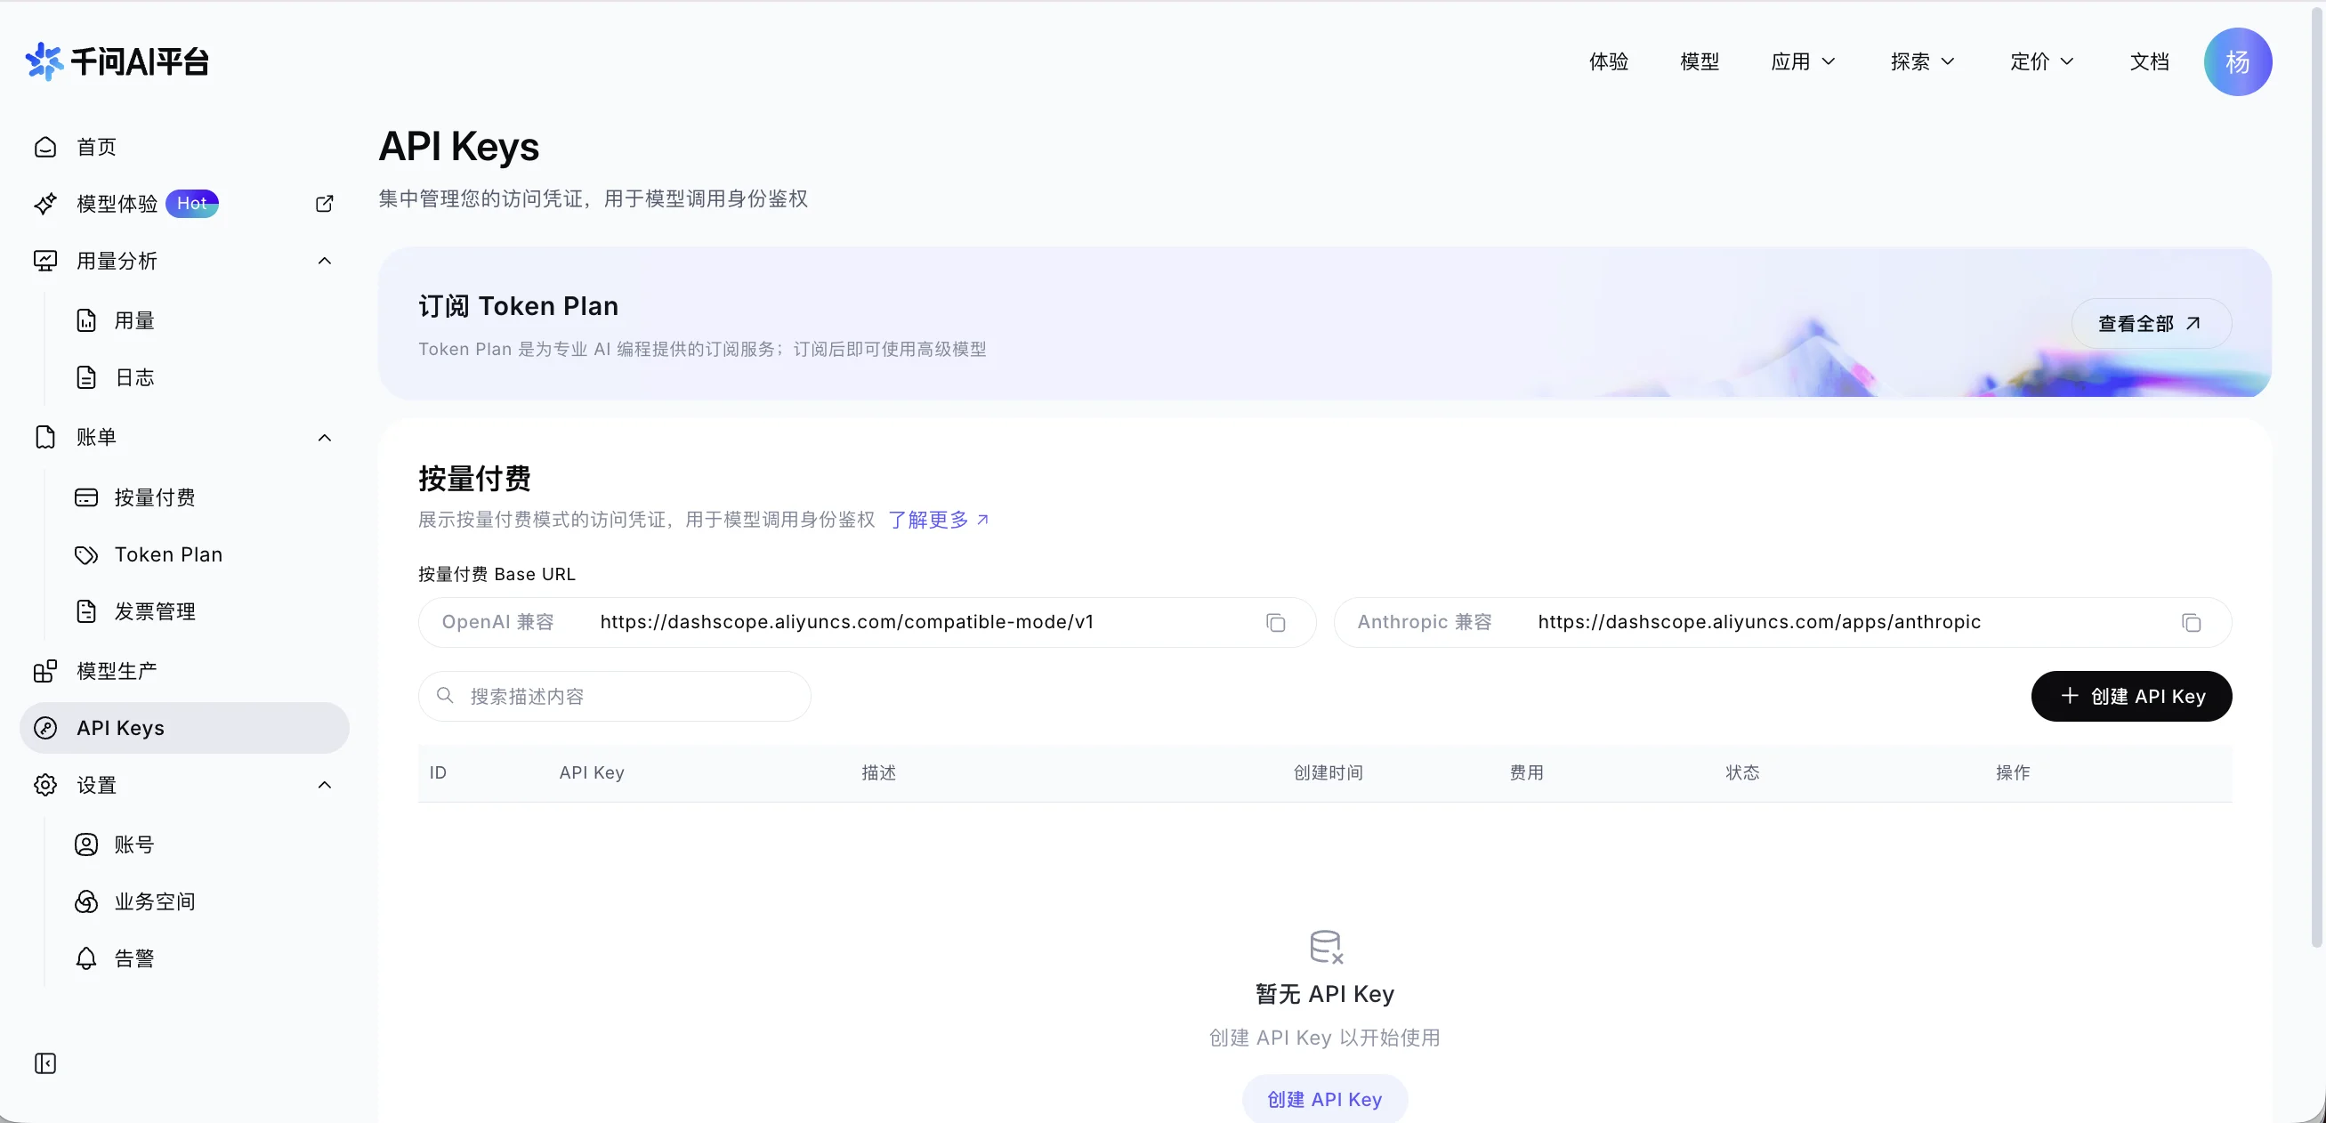The width and height of the screenshot is (2326, 1123).
Task: Click the 操作 column header
Action: (2013, 772)
